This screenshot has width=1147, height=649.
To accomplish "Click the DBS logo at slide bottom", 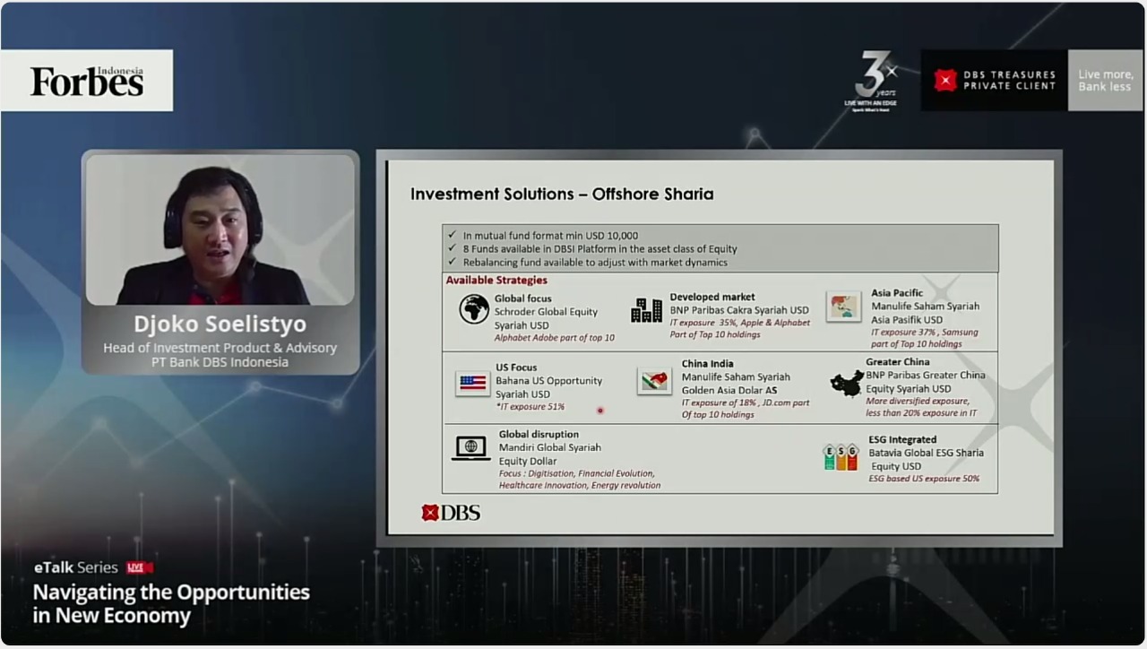I will click(x=451, y=513).
